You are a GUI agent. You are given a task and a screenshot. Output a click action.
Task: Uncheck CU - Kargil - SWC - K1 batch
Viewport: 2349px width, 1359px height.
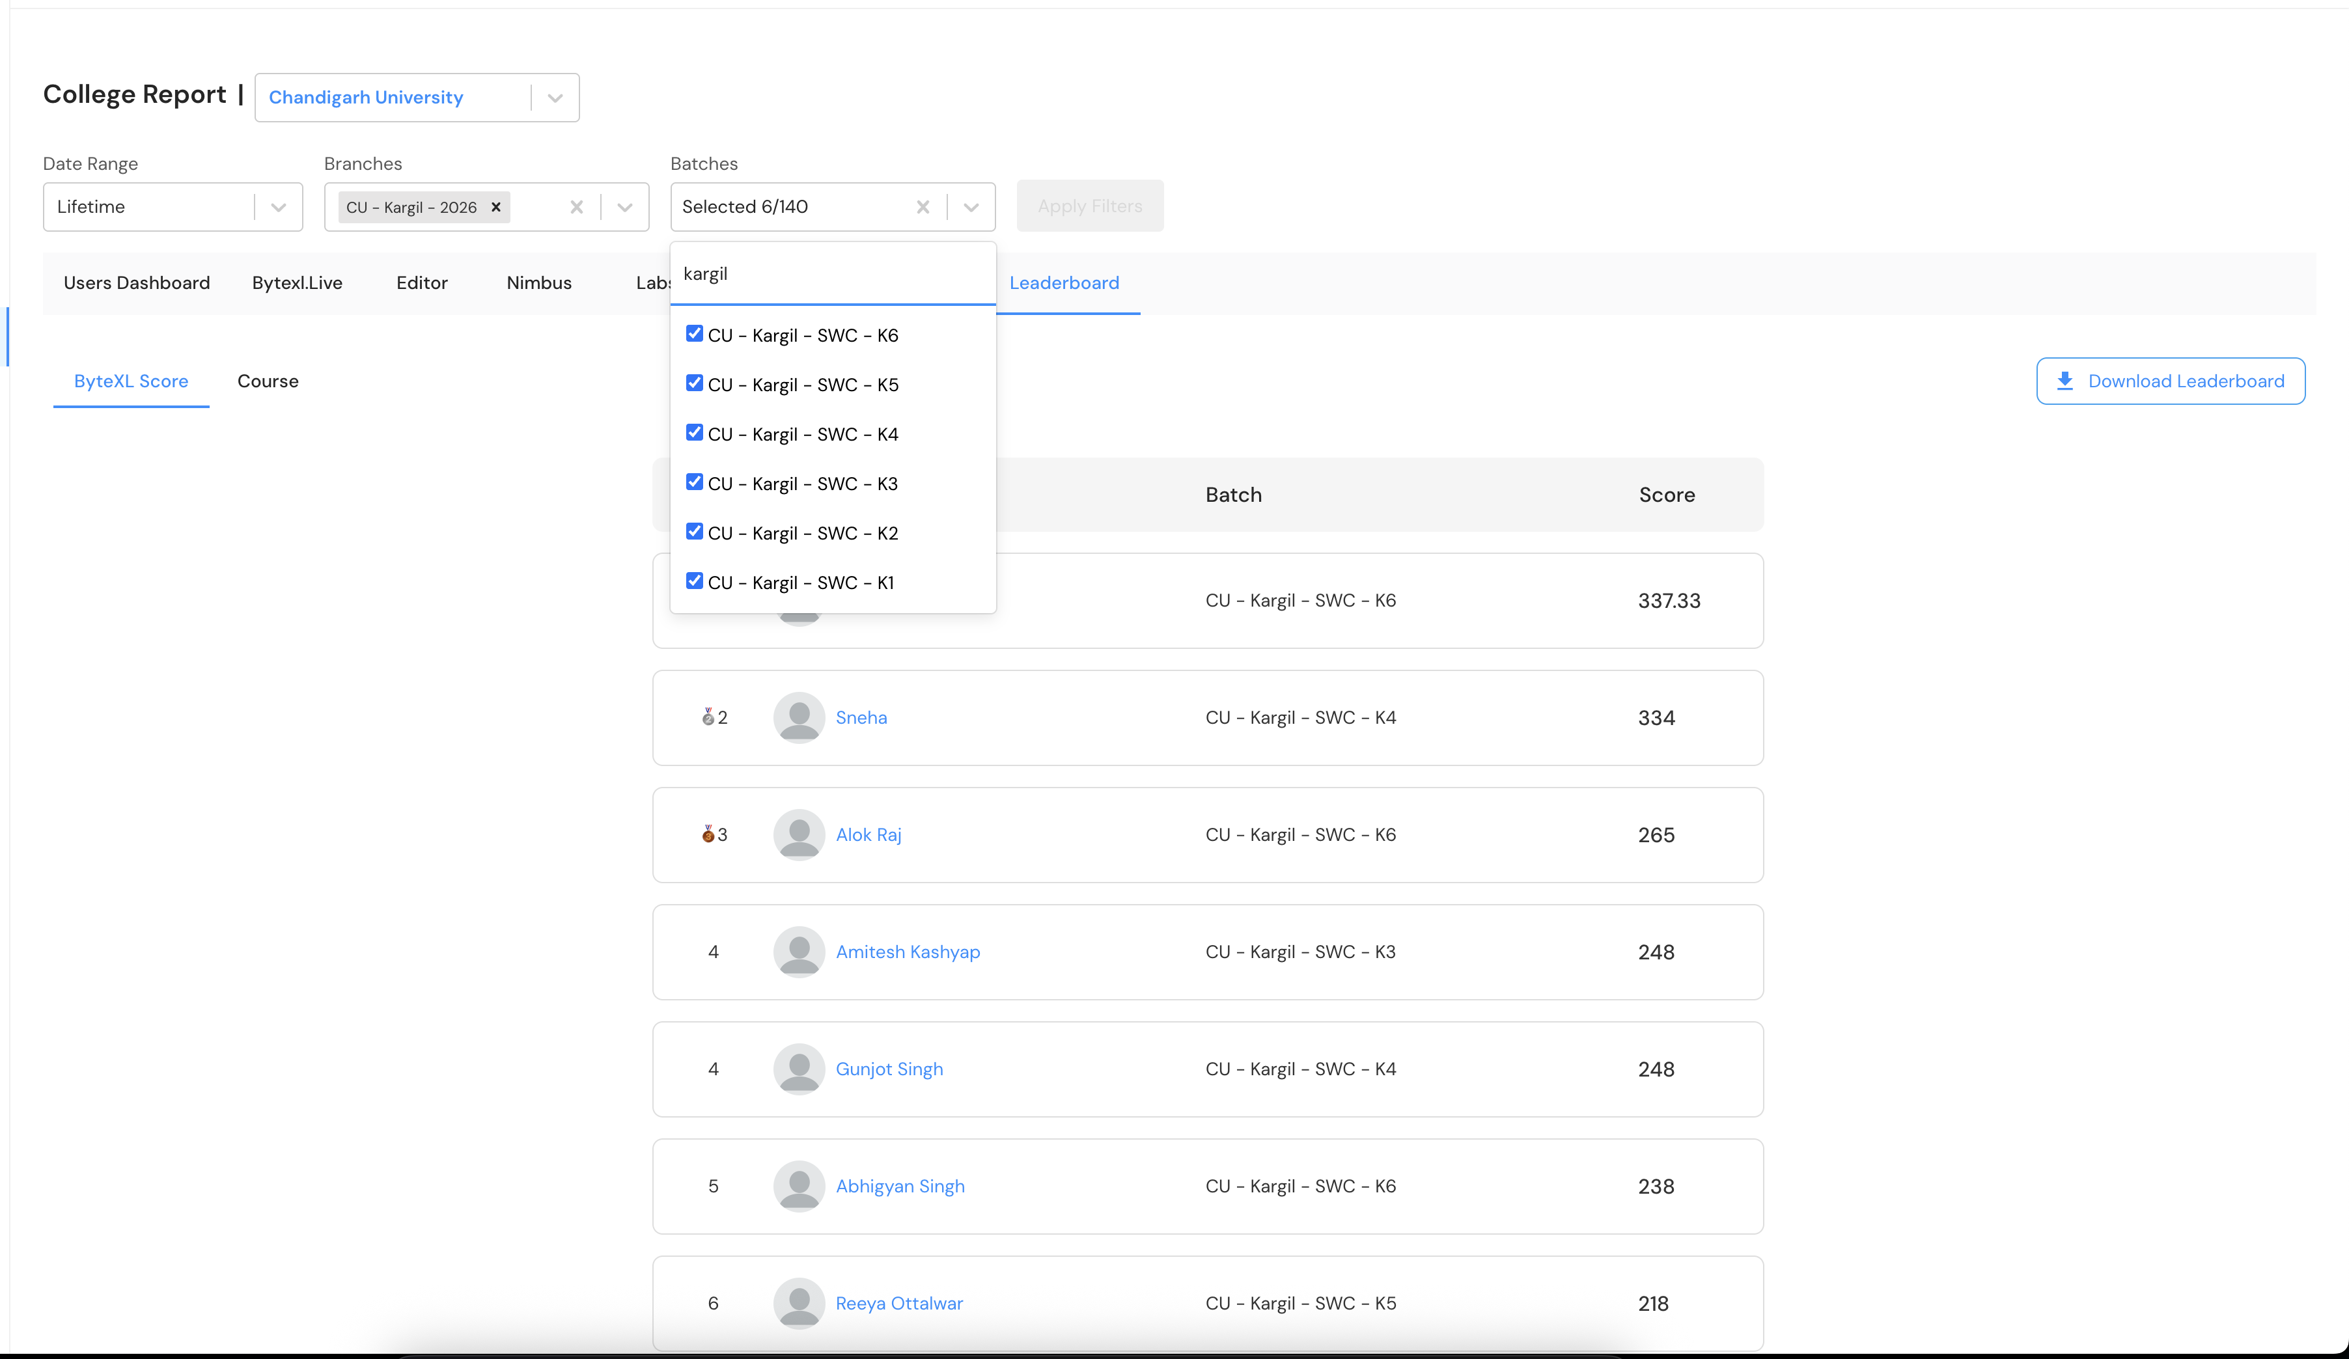pos(695,581)
